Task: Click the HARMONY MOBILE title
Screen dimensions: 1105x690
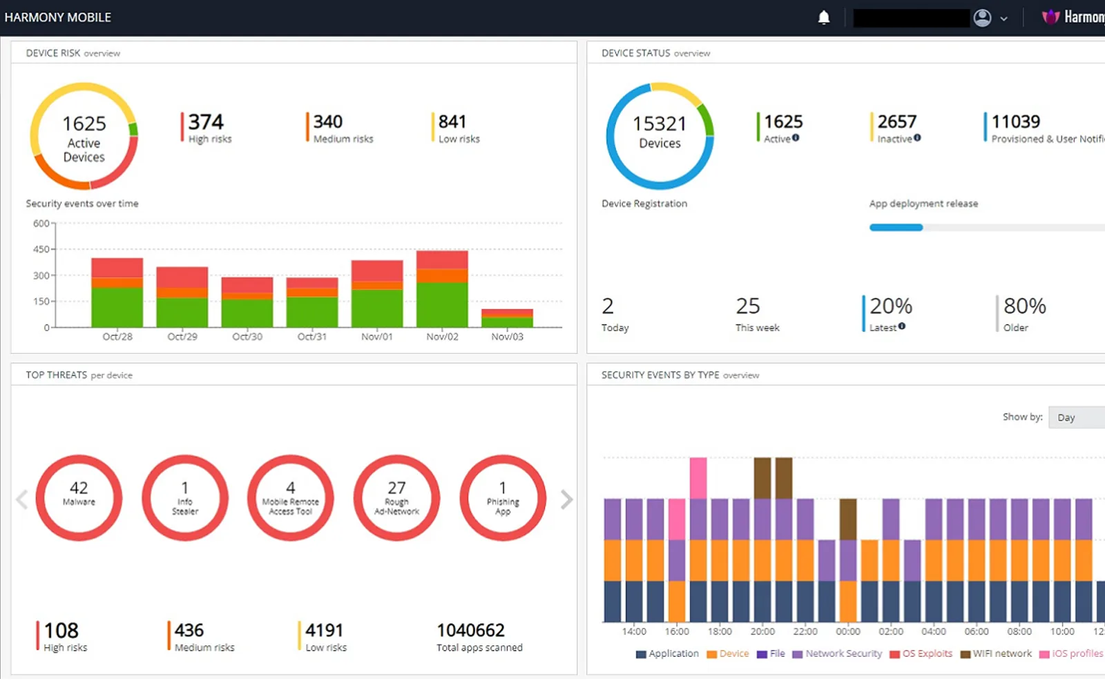Action: (x=58, y=17)
